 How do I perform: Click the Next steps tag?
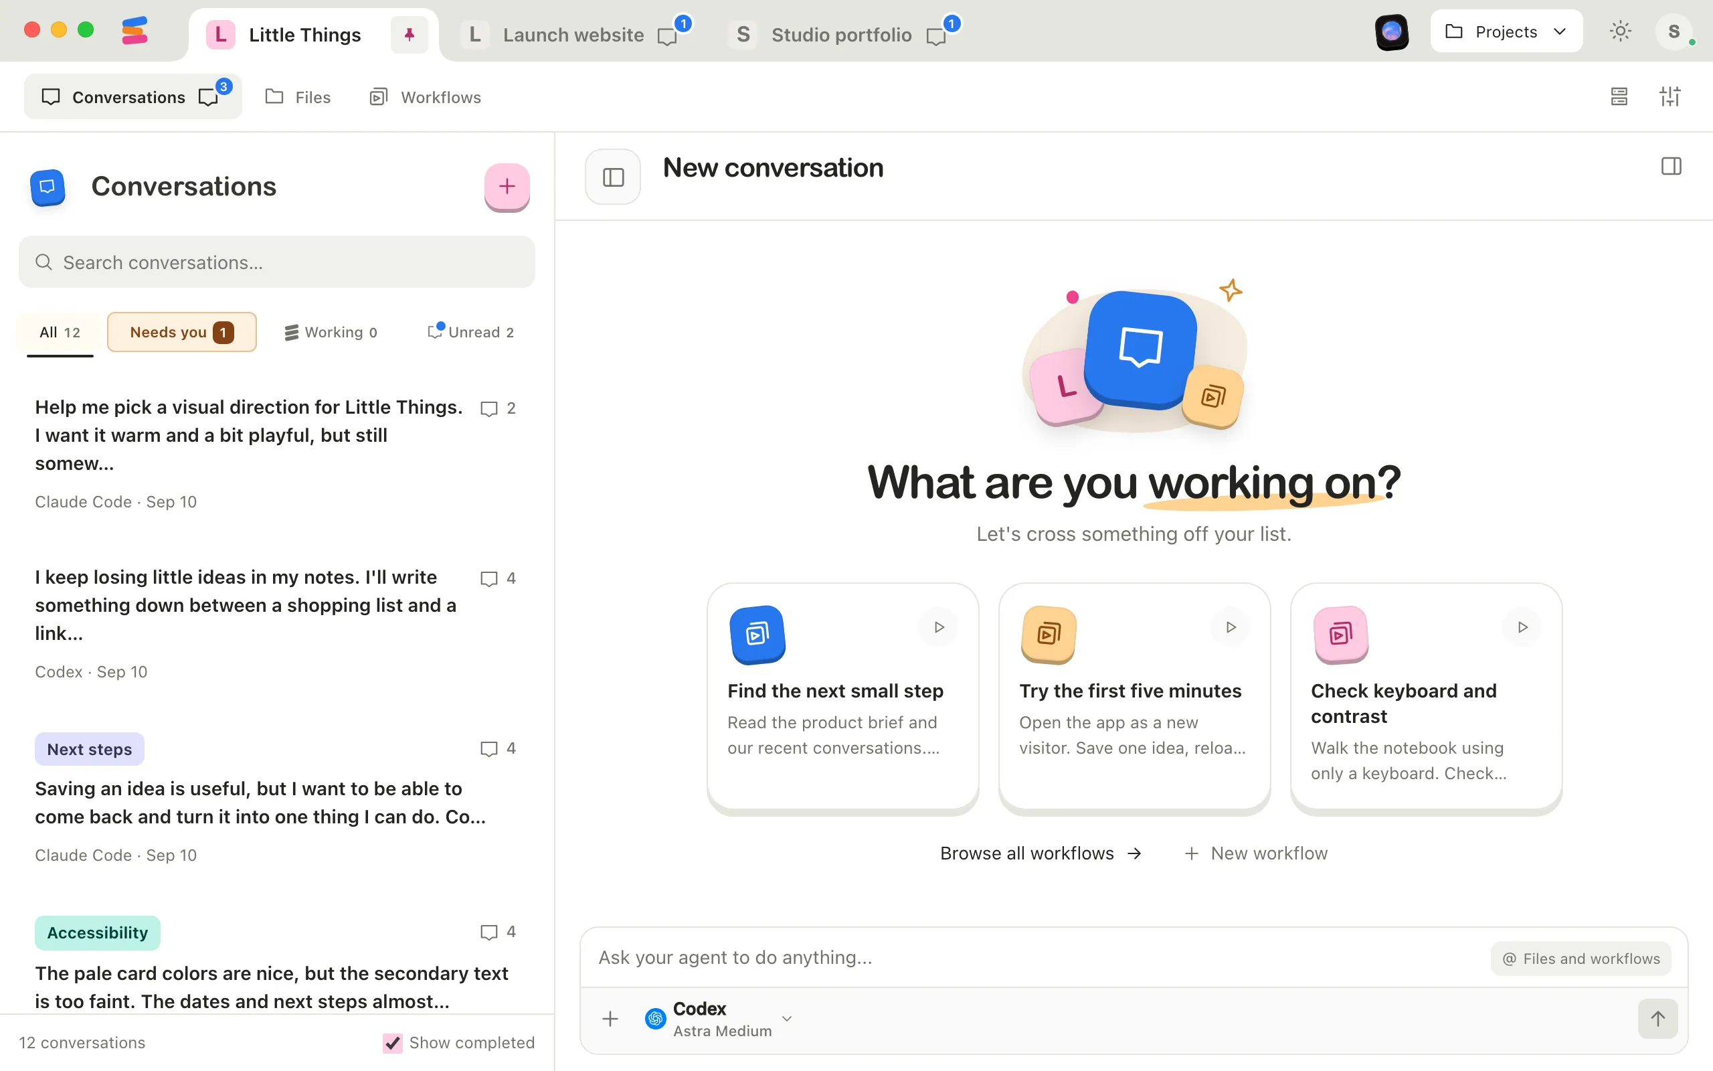pyautogui.click(x=89, y=750)
